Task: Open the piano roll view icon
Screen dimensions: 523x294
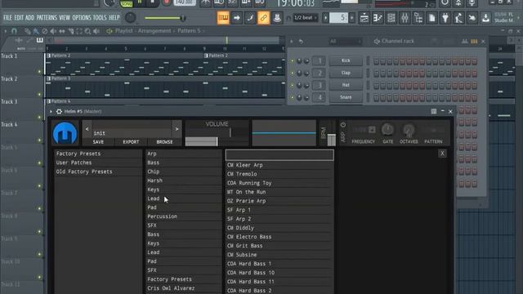Action: pyautogui.click(x=378, y=18)
